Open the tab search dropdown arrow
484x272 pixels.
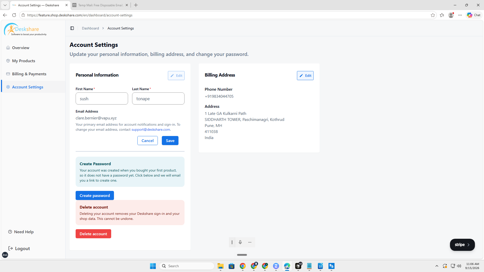(x=5, y=5)
